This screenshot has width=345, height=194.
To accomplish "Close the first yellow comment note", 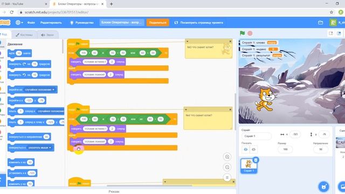I will tap(230, 41).
